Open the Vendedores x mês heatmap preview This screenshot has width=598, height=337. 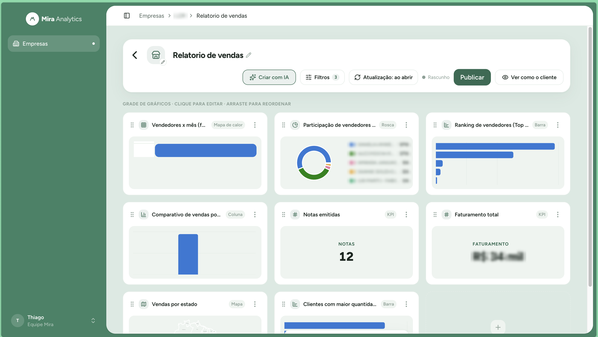pyautogui.click(x=195, y=163)
